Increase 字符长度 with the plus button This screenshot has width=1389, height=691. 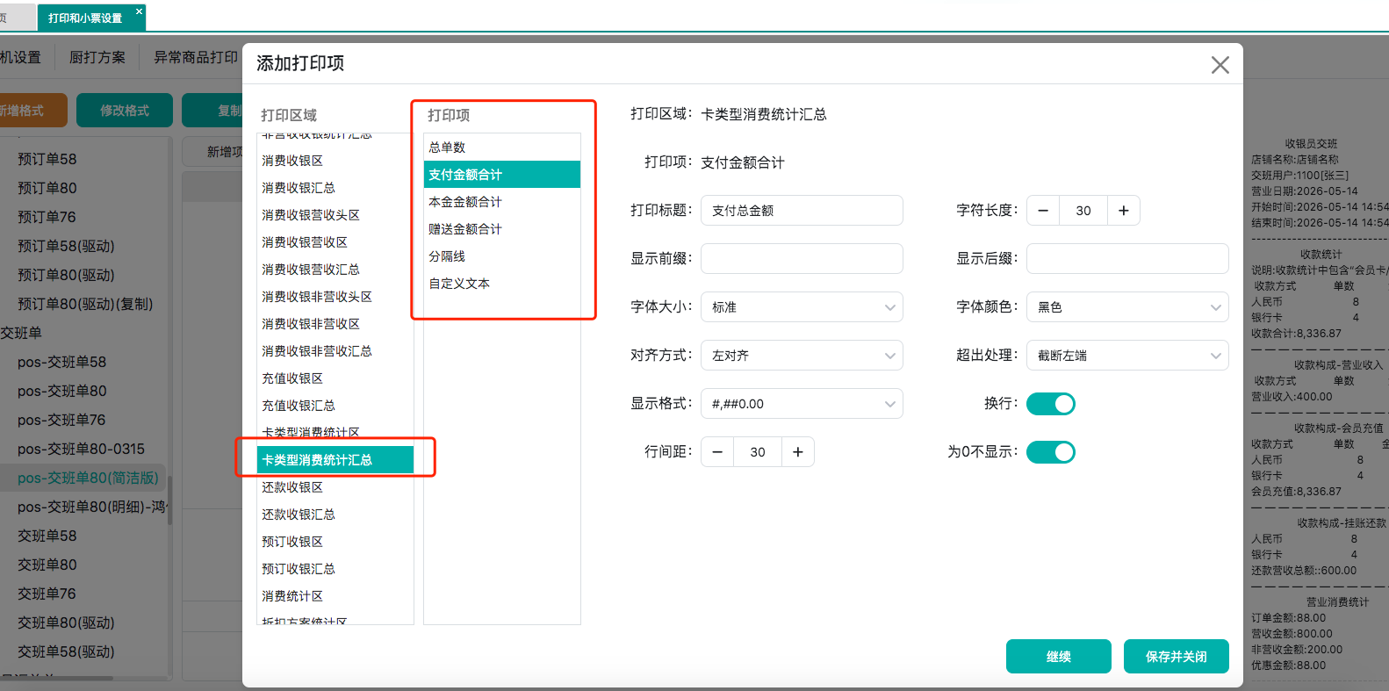pos(1123,211)
